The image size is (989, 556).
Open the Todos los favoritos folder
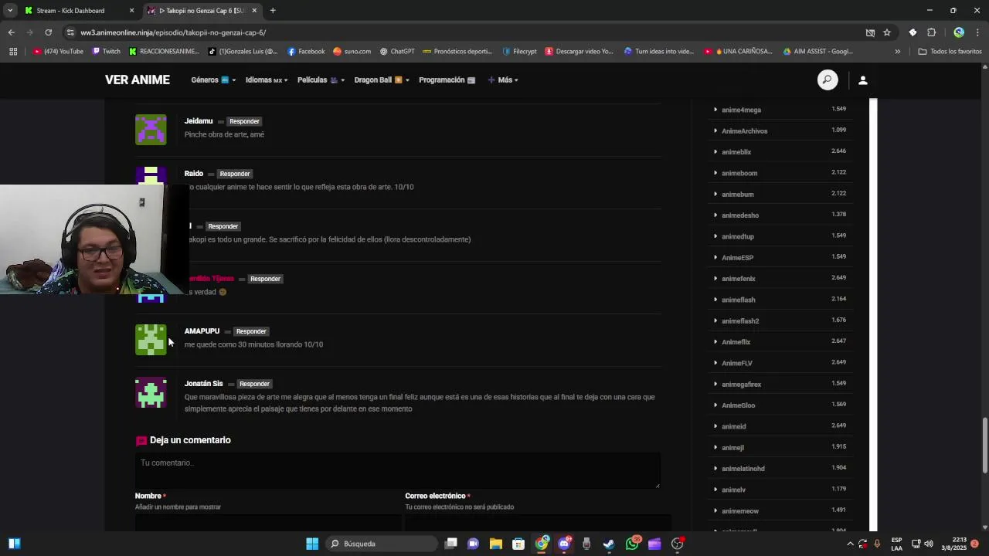950,52
